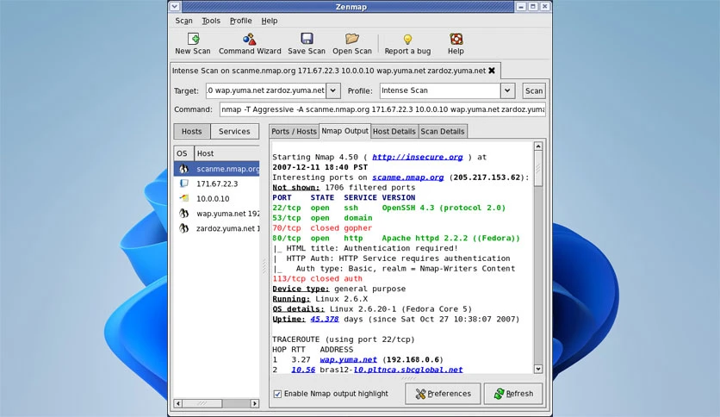The height and width of the screenshot is (417, 720).
Task: Select host 10.0.0.10 in list
Action: click(217, 198)
